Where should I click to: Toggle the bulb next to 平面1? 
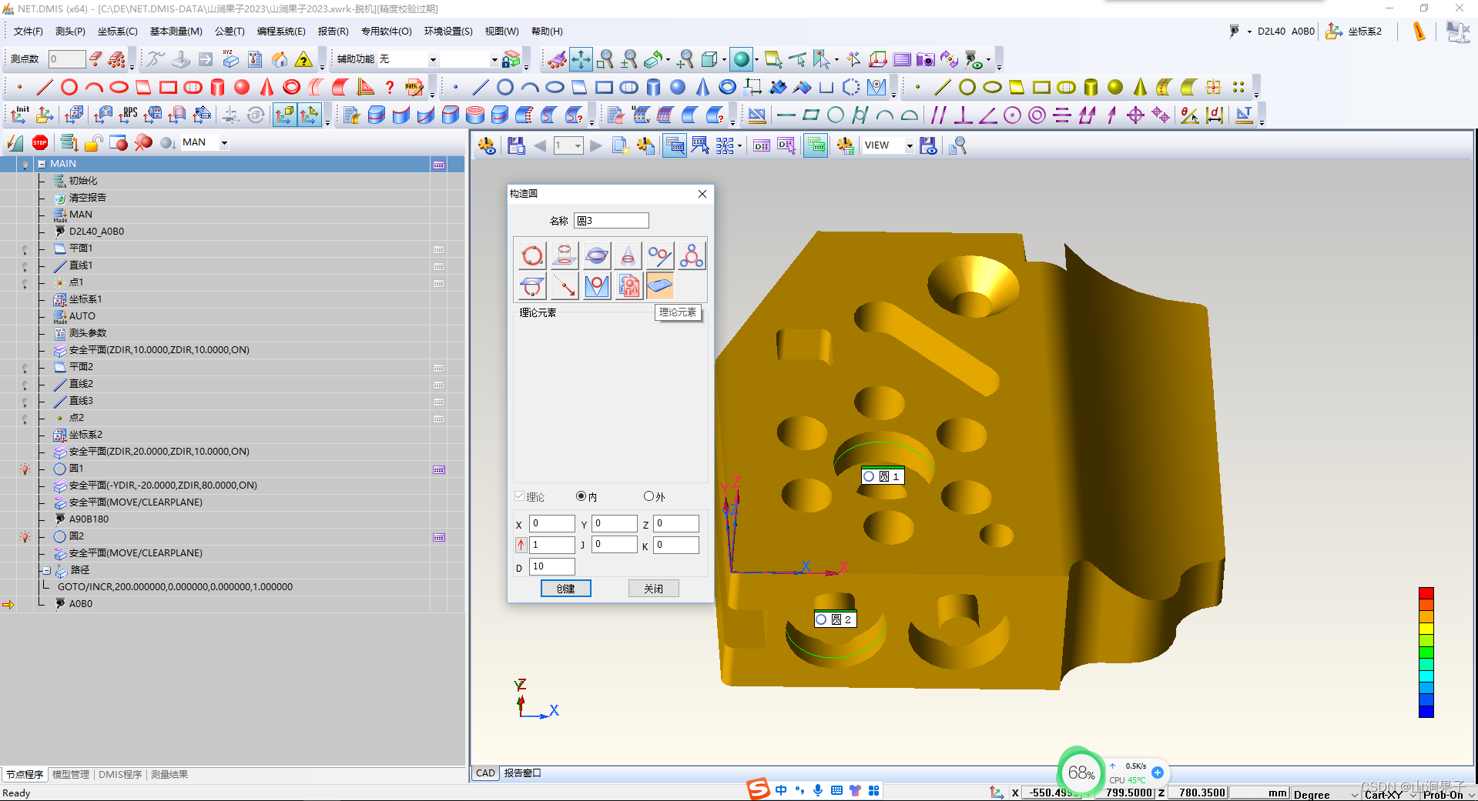click(x=25, y=249)
